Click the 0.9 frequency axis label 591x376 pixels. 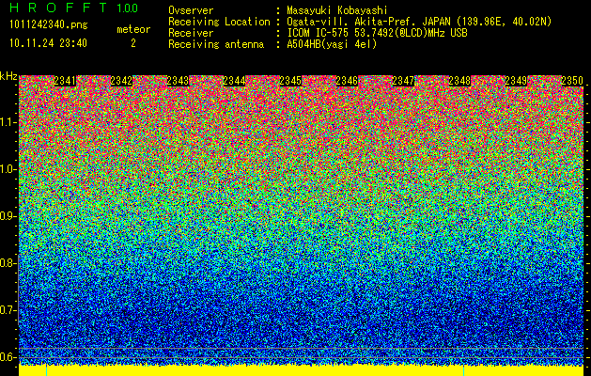(8, 216)
